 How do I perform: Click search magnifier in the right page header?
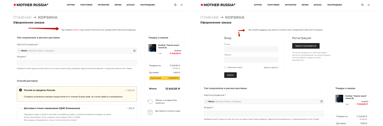point(362,5)
